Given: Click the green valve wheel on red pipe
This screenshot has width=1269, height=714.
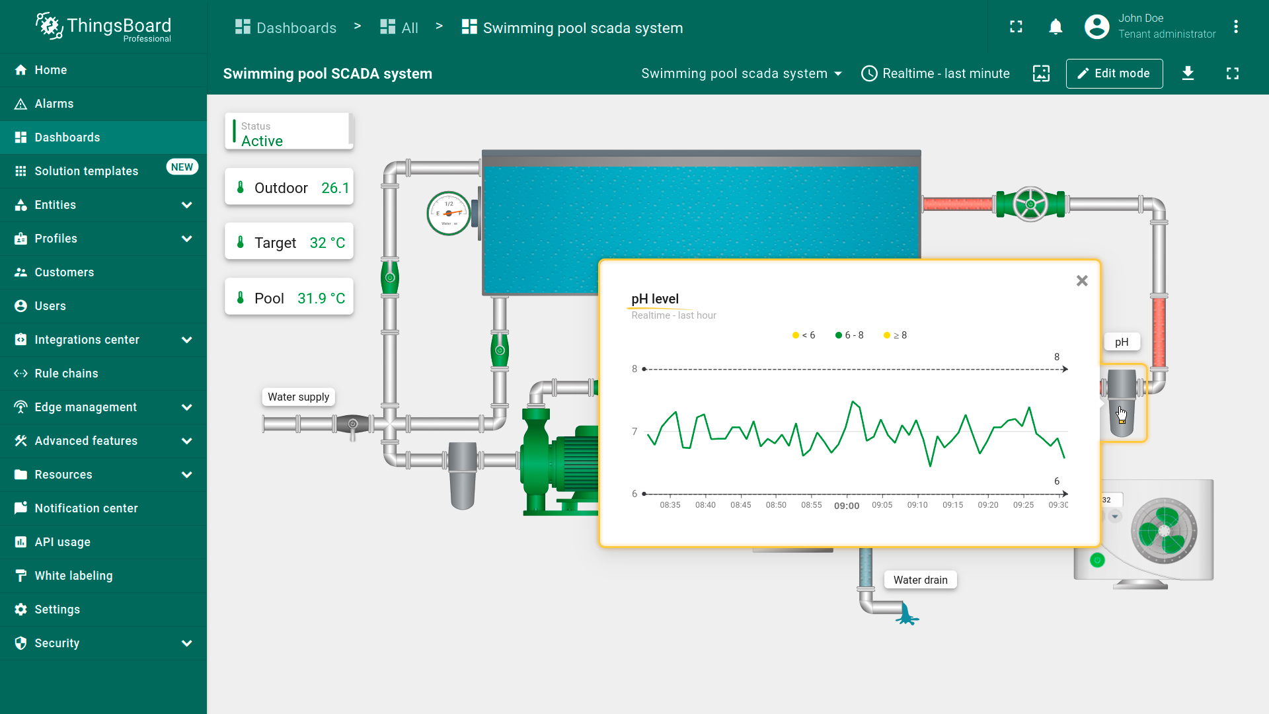Looking at the screenshot, I should (1030, 204).
